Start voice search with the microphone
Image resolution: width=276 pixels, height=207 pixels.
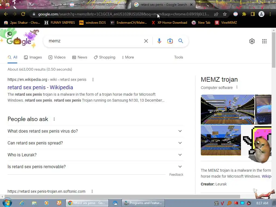[x=159, y=41]
